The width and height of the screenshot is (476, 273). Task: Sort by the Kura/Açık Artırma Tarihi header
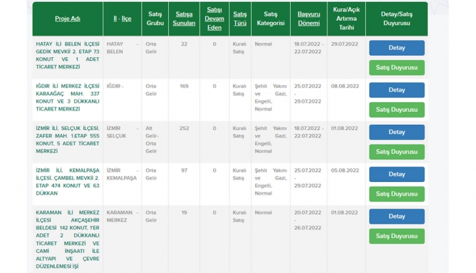346,19
